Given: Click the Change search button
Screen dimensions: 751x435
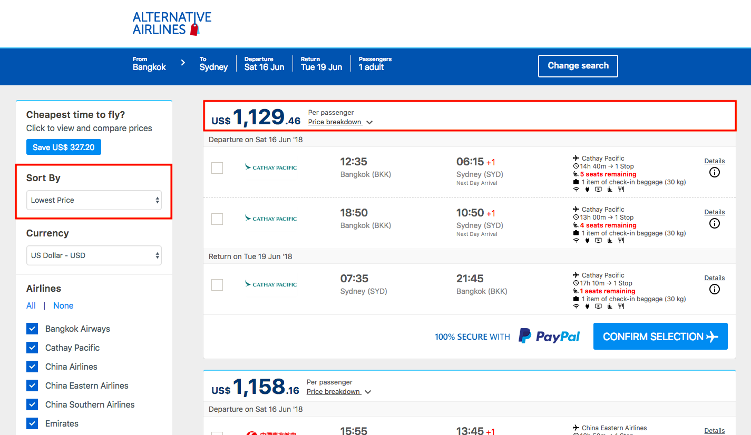Looking at the screenshot, I should 578,66.
